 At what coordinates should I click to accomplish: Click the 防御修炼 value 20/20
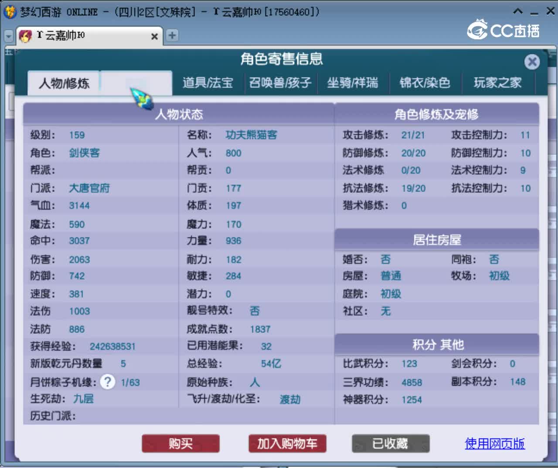tap(413, 153)
